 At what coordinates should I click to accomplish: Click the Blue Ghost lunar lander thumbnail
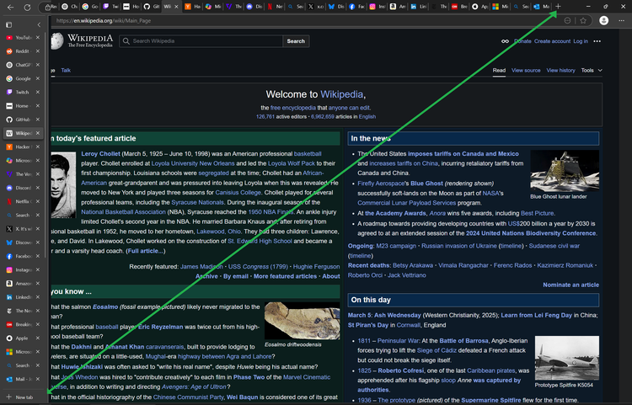point(565,171)
